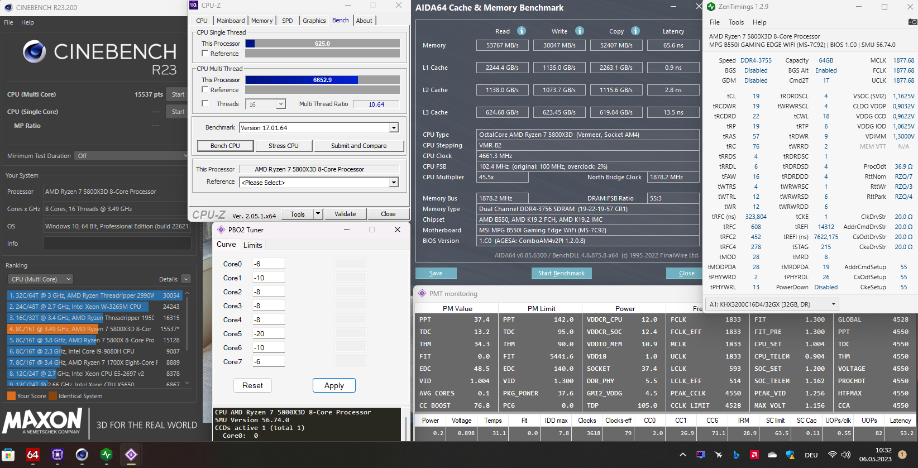Click the PBO2 Tuner title bar icon
Image resolution: width=918 pixels, height=468 pixels.
click(221, 230)
